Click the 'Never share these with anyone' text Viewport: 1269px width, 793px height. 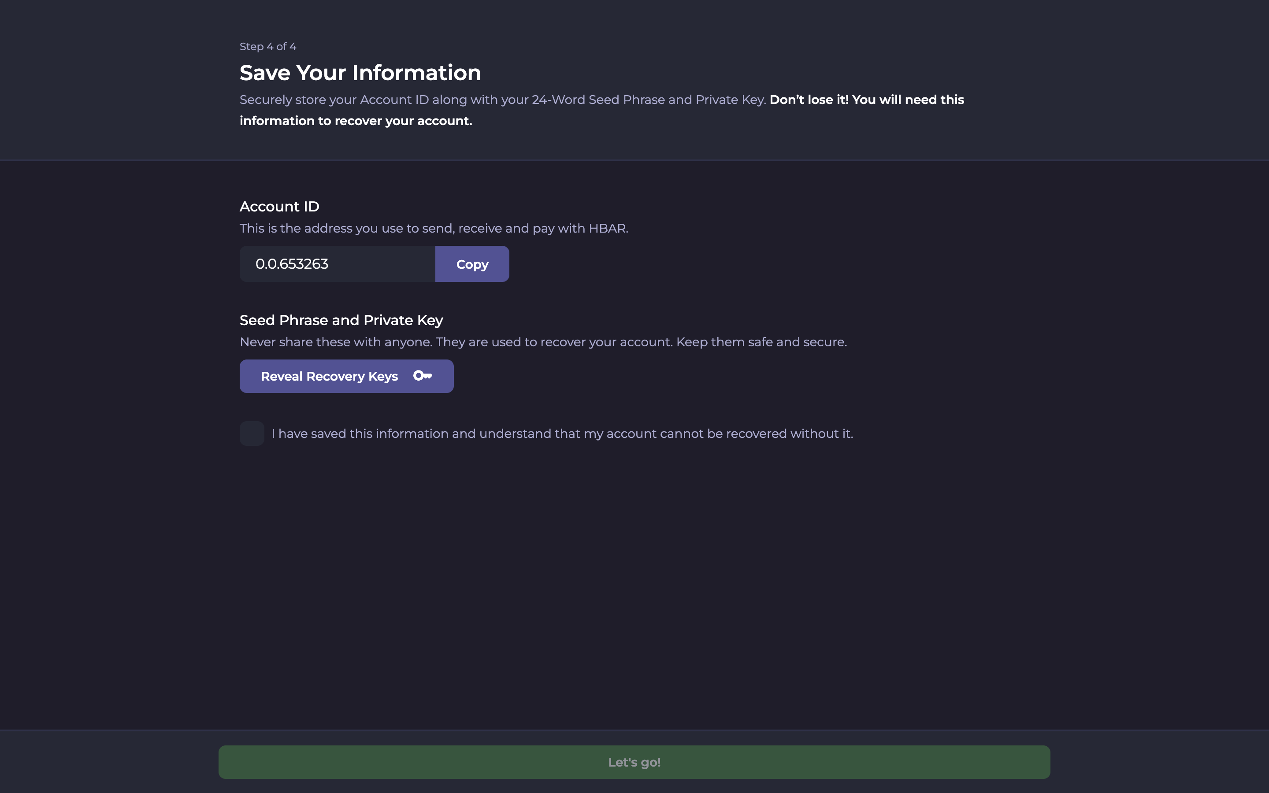pos(336,342)
